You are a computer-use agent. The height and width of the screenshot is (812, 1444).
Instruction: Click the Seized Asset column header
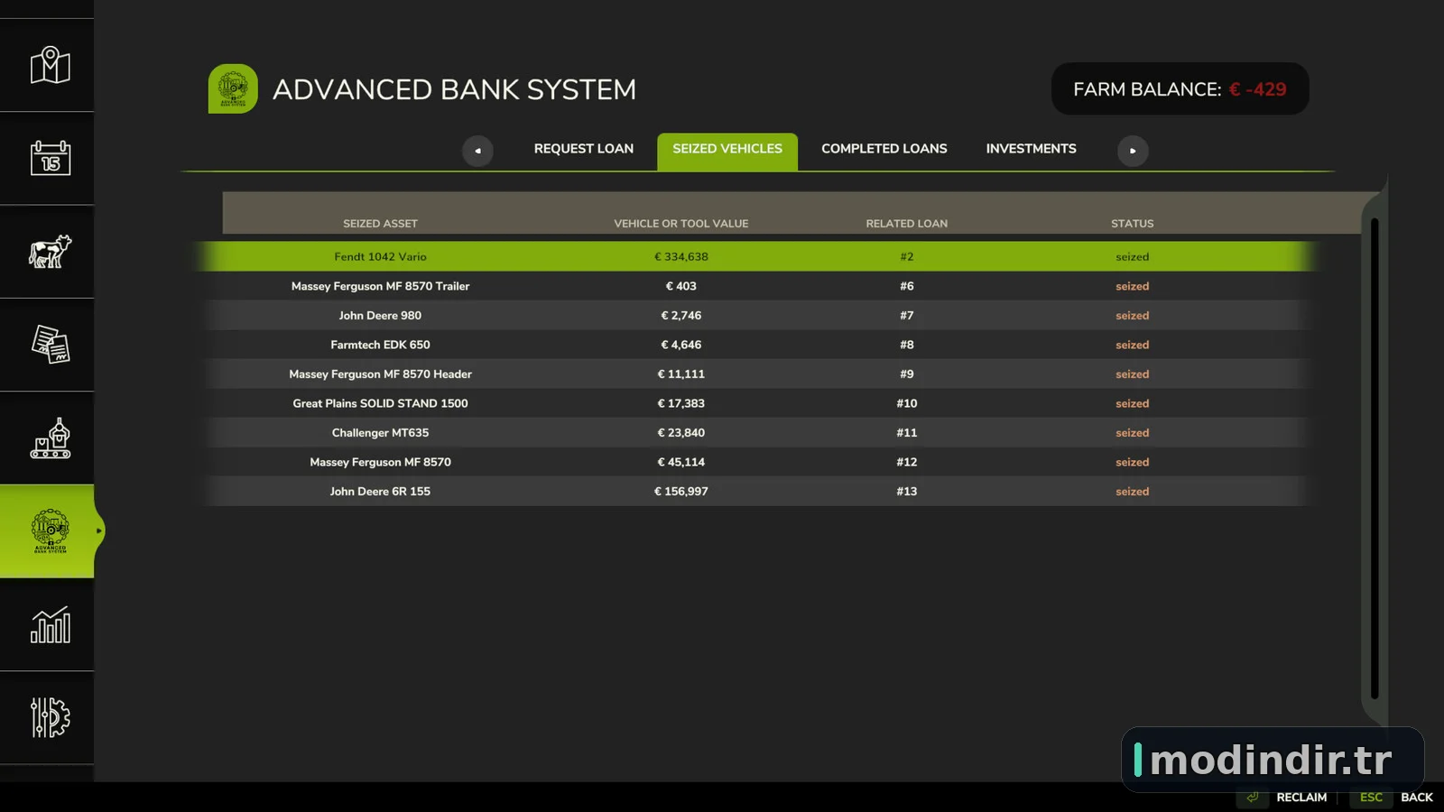(380, 224)
